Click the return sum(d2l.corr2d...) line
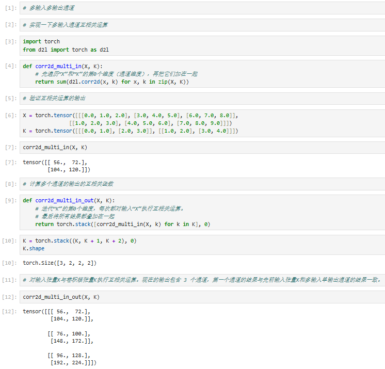The width and height of the screenshot is (385, 369). point(112,82)
